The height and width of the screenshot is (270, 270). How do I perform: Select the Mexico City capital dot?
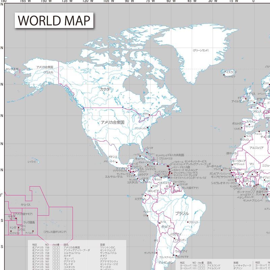point(116,162)
